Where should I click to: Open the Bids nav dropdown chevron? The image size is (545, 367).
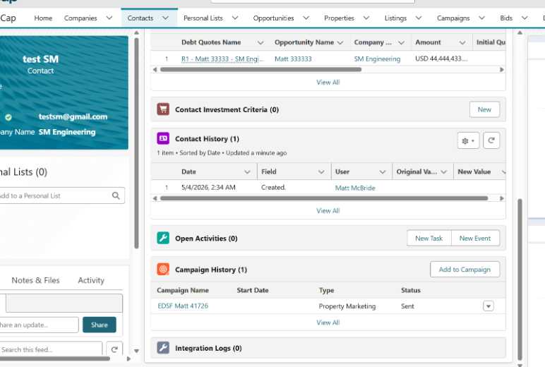[525, 18]
